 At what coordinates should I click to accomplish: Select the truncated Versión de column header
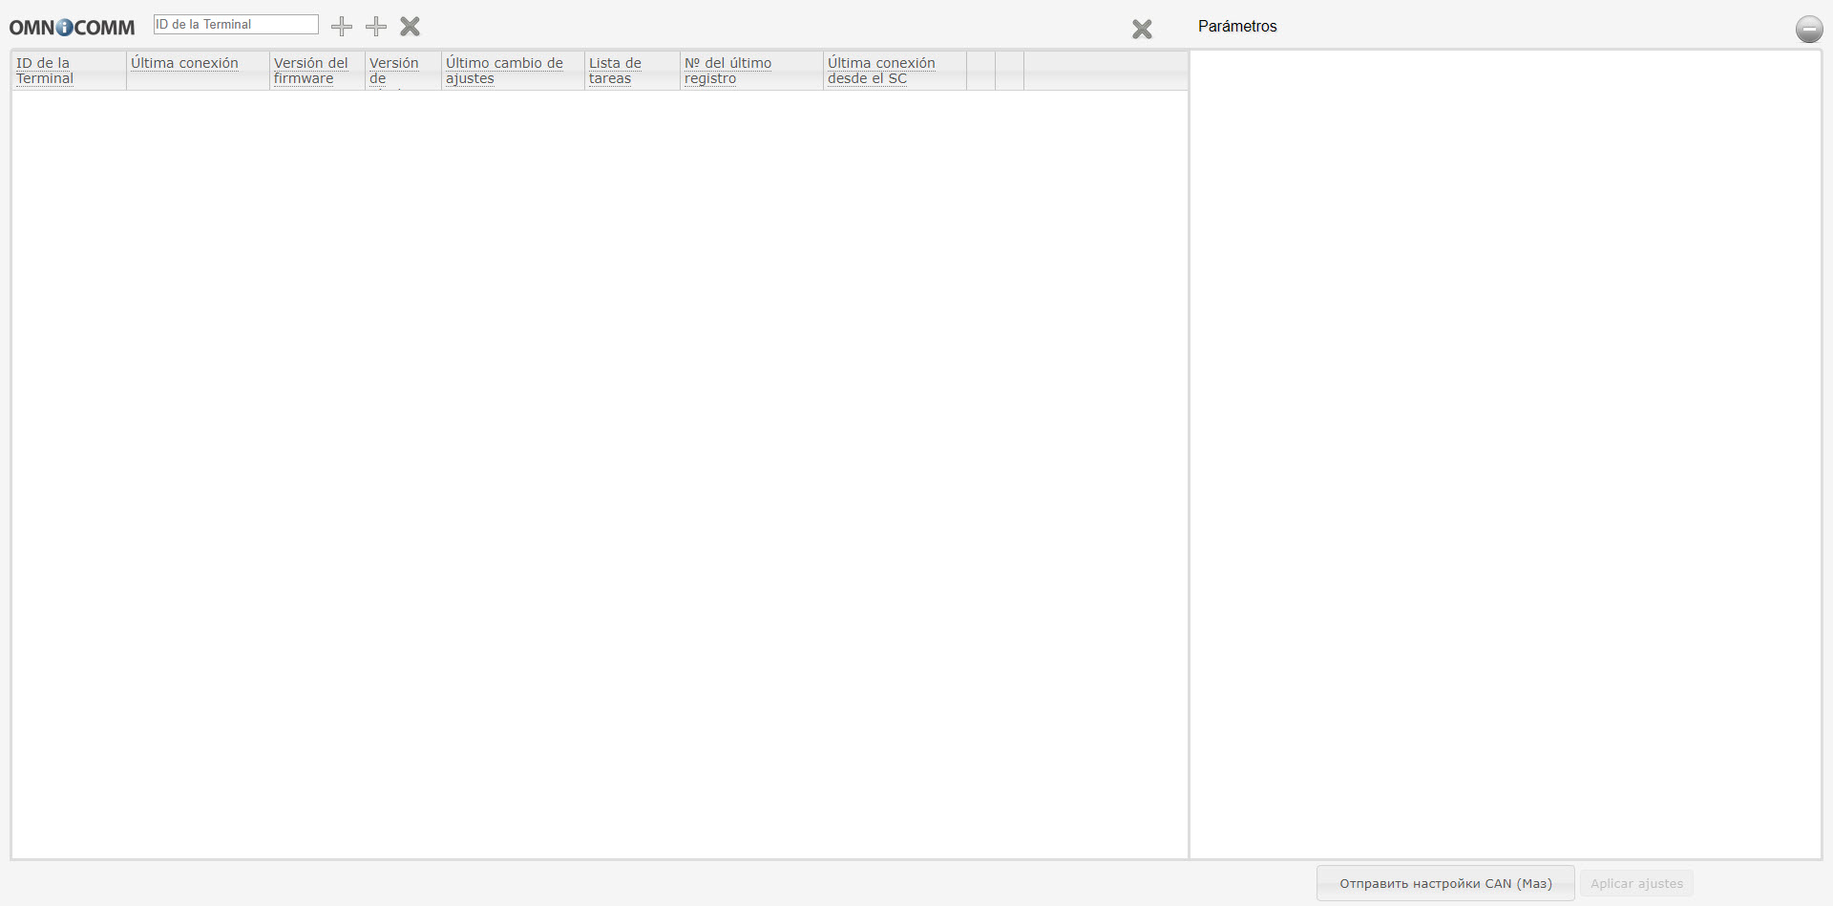[393, 71]
